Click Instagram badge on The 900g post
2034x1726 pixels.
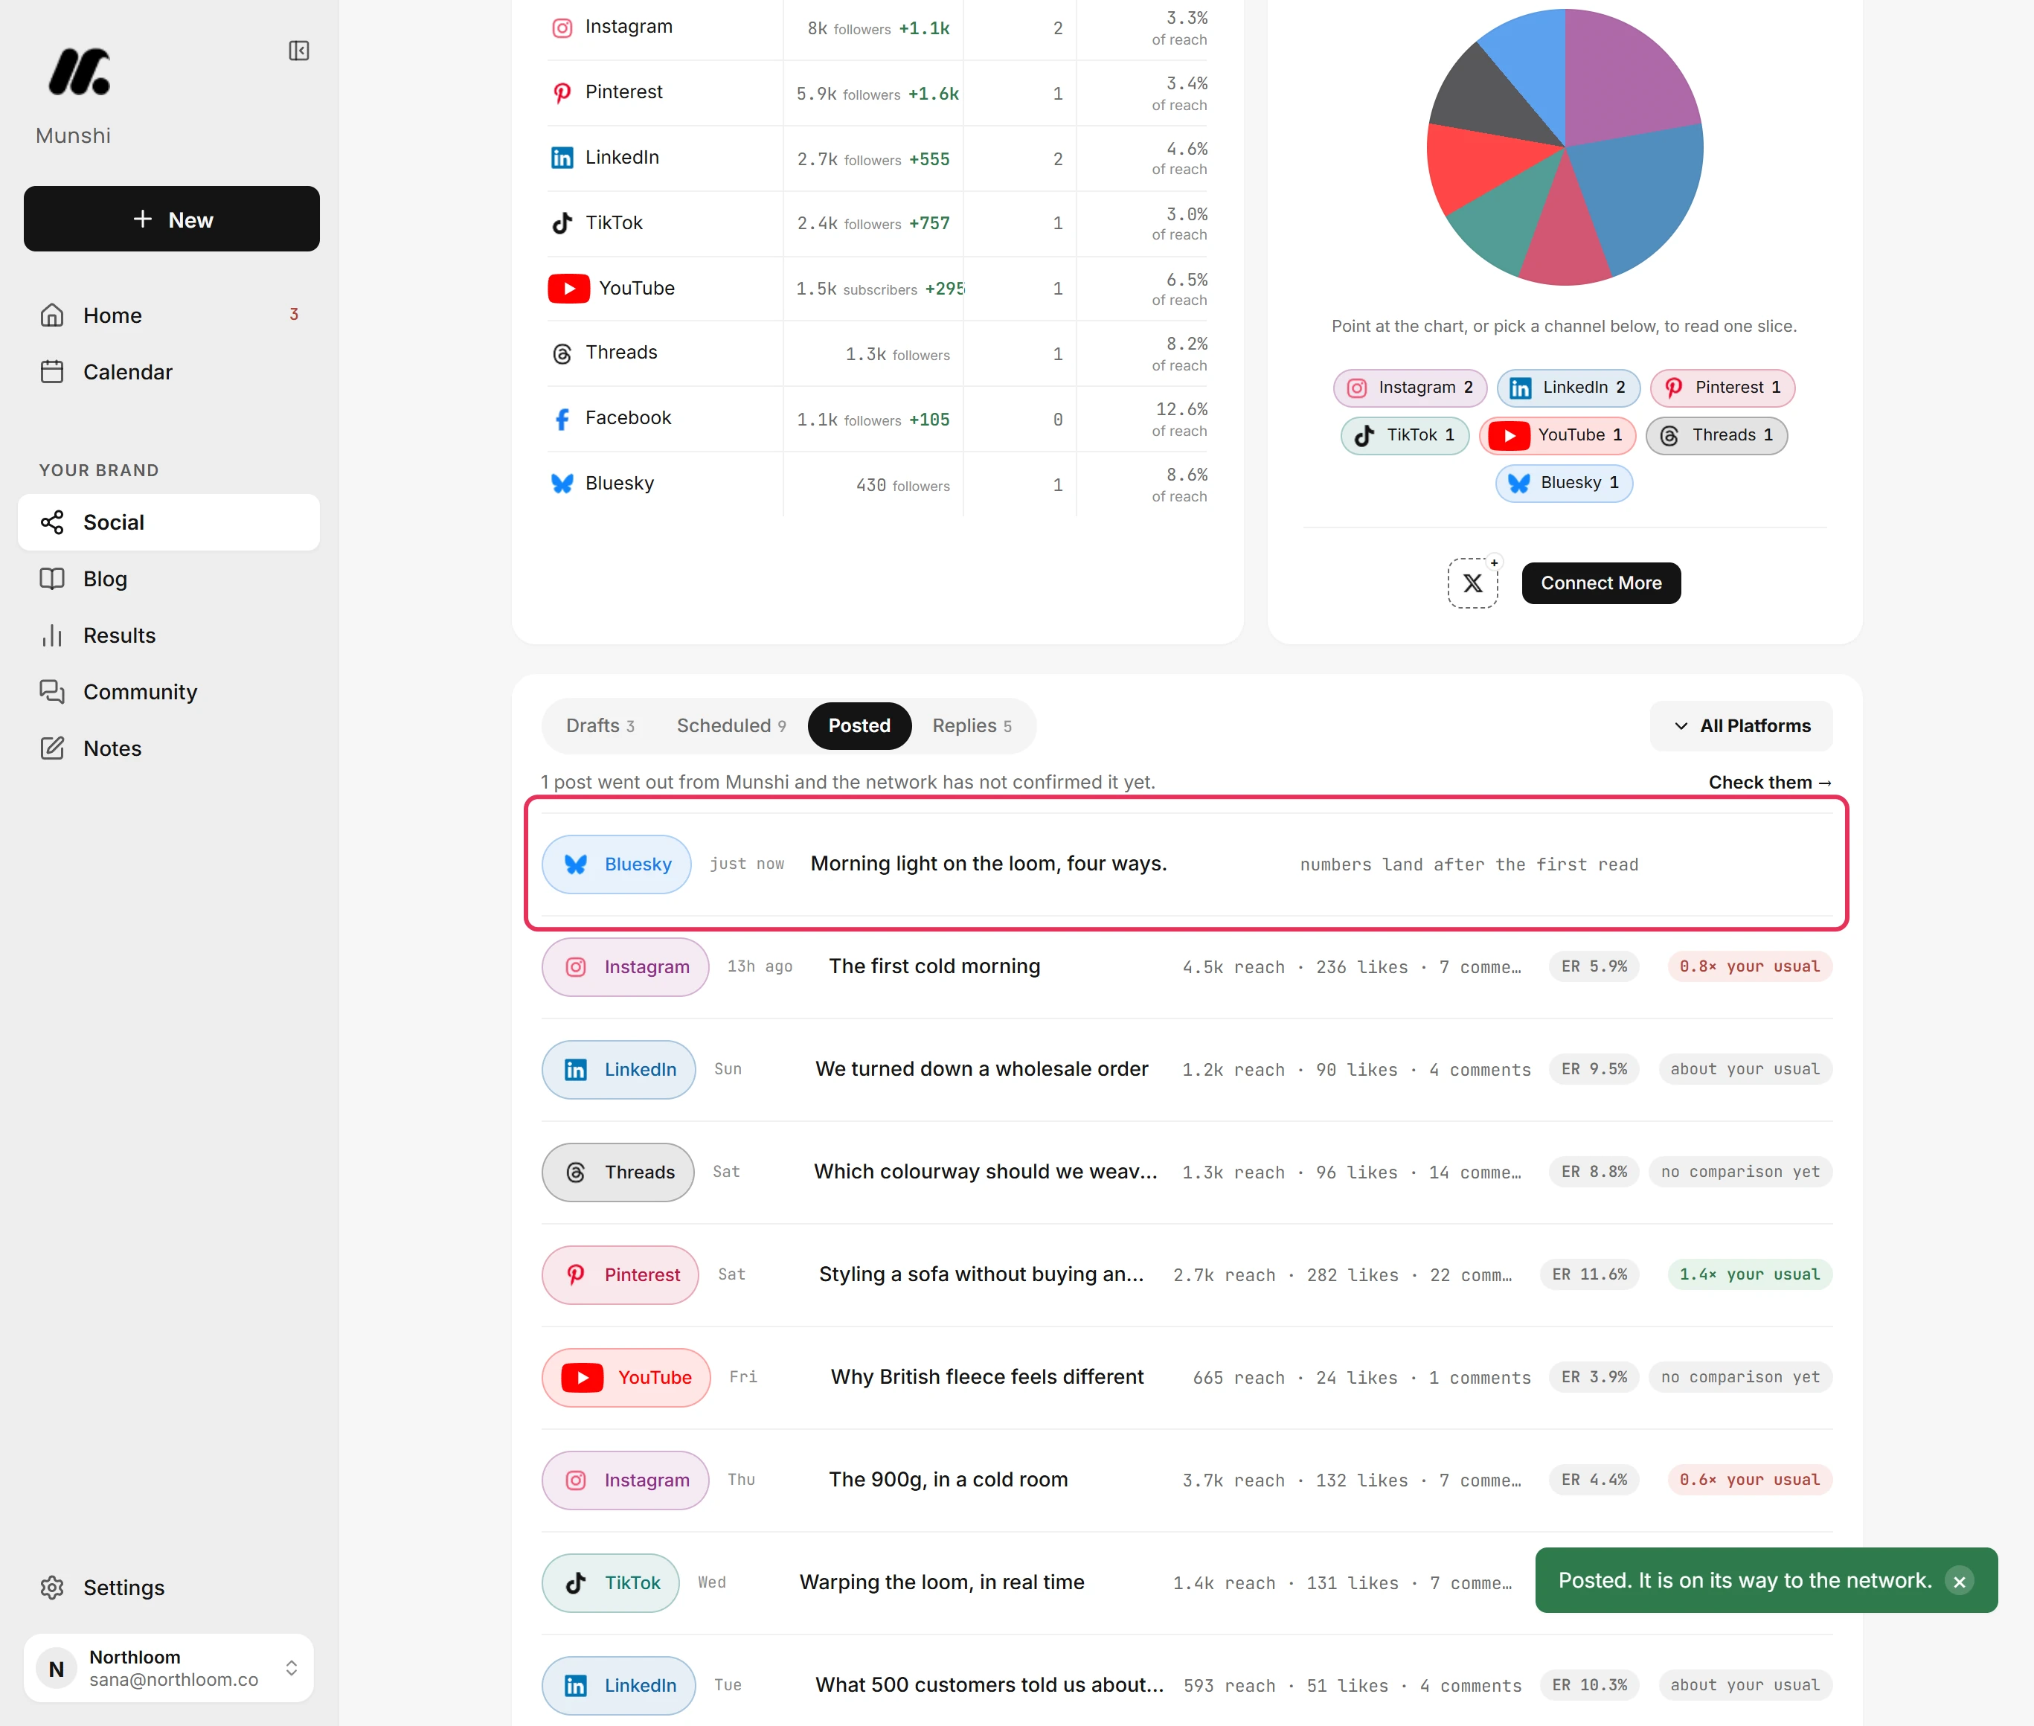click(625, 1480)
